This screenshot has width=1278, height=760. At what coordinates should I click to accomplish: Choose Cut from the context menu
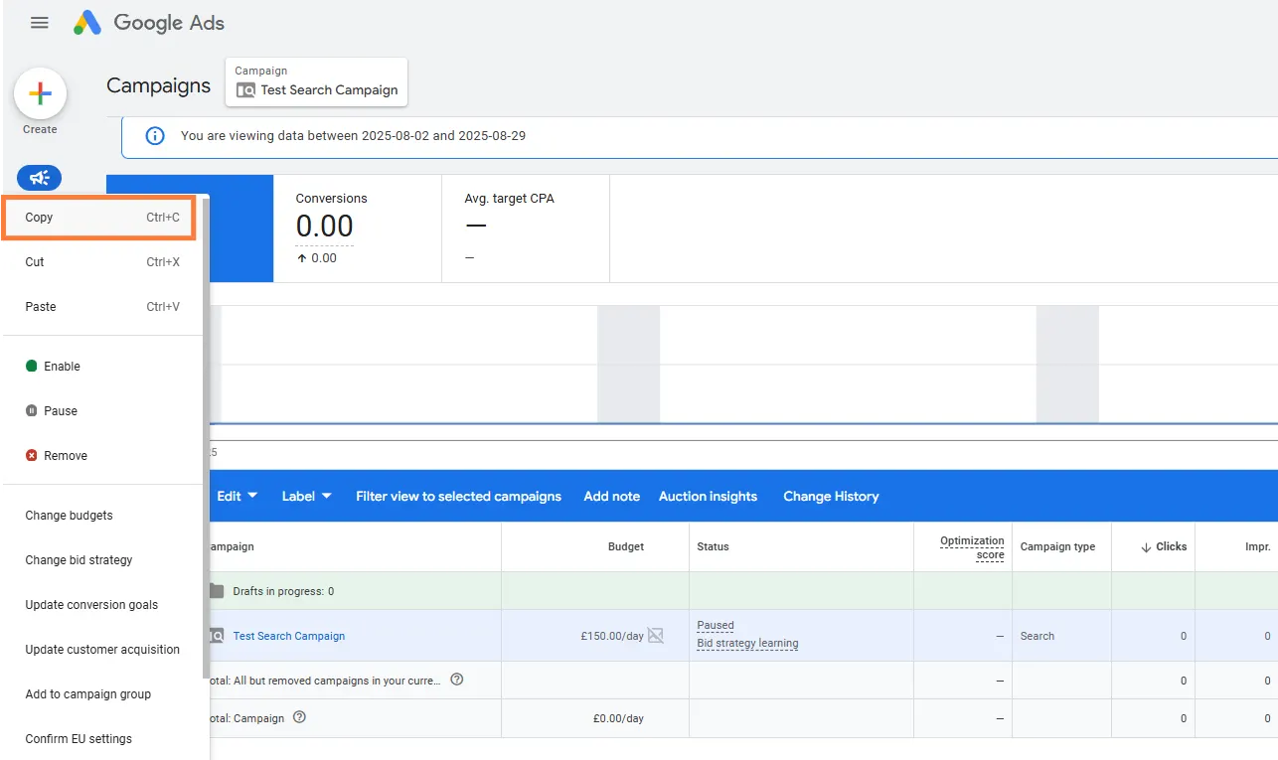[102, 262]
